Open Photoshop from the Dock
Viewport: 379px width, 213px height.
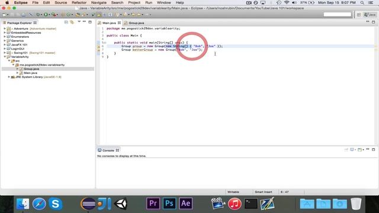[x=169, y=204]
